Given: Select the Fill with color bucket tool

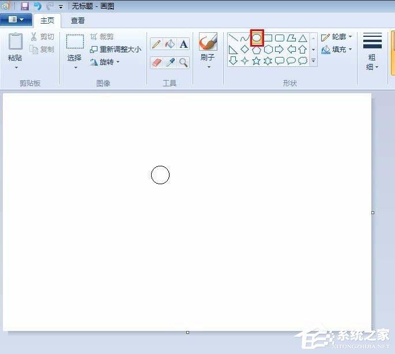Looking at the screenshot, I should click(170, 44).
